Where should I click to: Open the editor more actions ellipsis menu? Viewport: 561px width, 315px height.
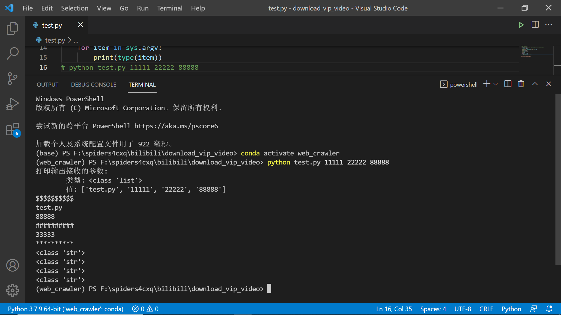(x=548, y=25)
